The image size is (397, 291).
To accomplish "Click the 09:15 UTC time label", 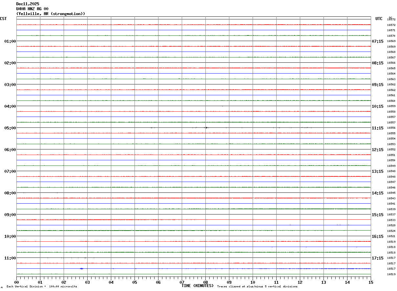I will pyautogui.click(x=378, y=85).
